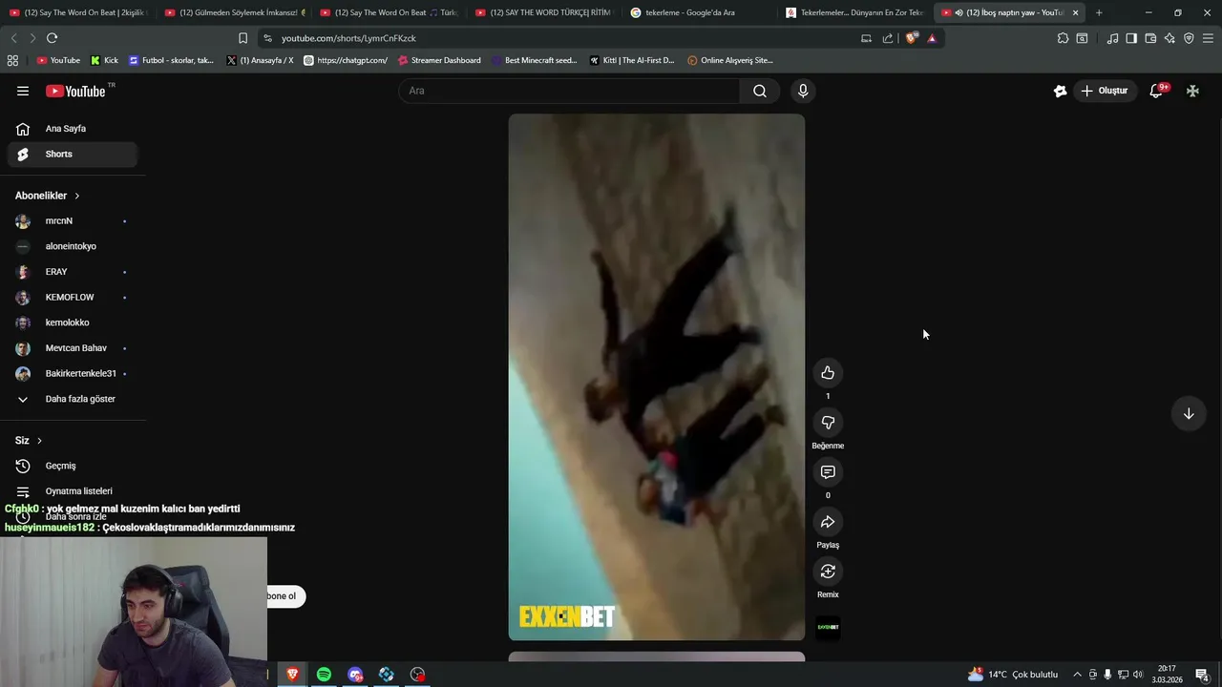
Task: Open the aloneintokyo subscription channel
Action: pos(73,246)
